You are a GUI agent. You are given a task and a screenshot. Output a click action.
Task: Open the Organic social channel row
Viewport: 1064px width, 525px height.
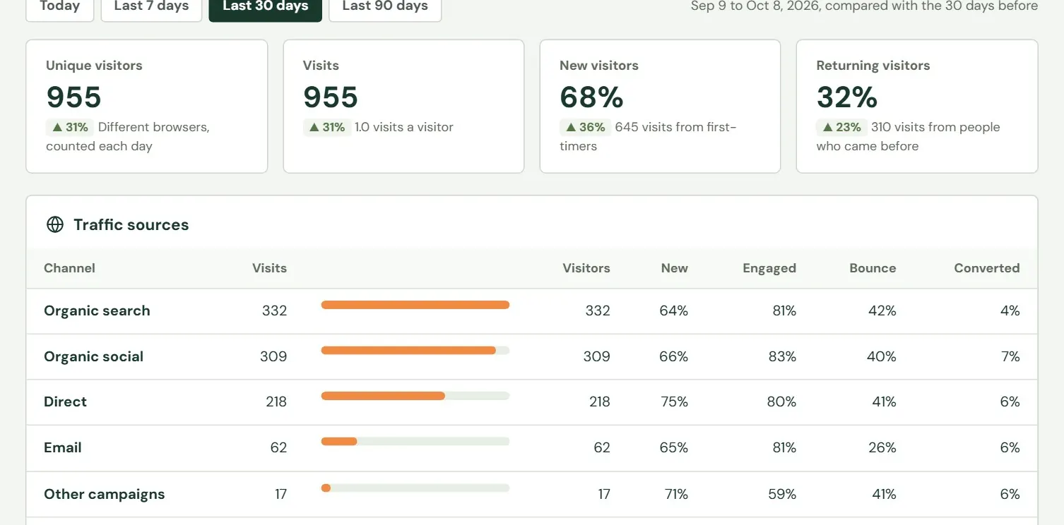coord(532,357)
